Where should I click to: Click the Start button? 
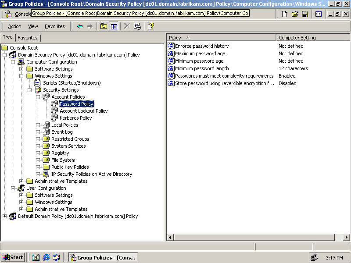tap(13, 257)
